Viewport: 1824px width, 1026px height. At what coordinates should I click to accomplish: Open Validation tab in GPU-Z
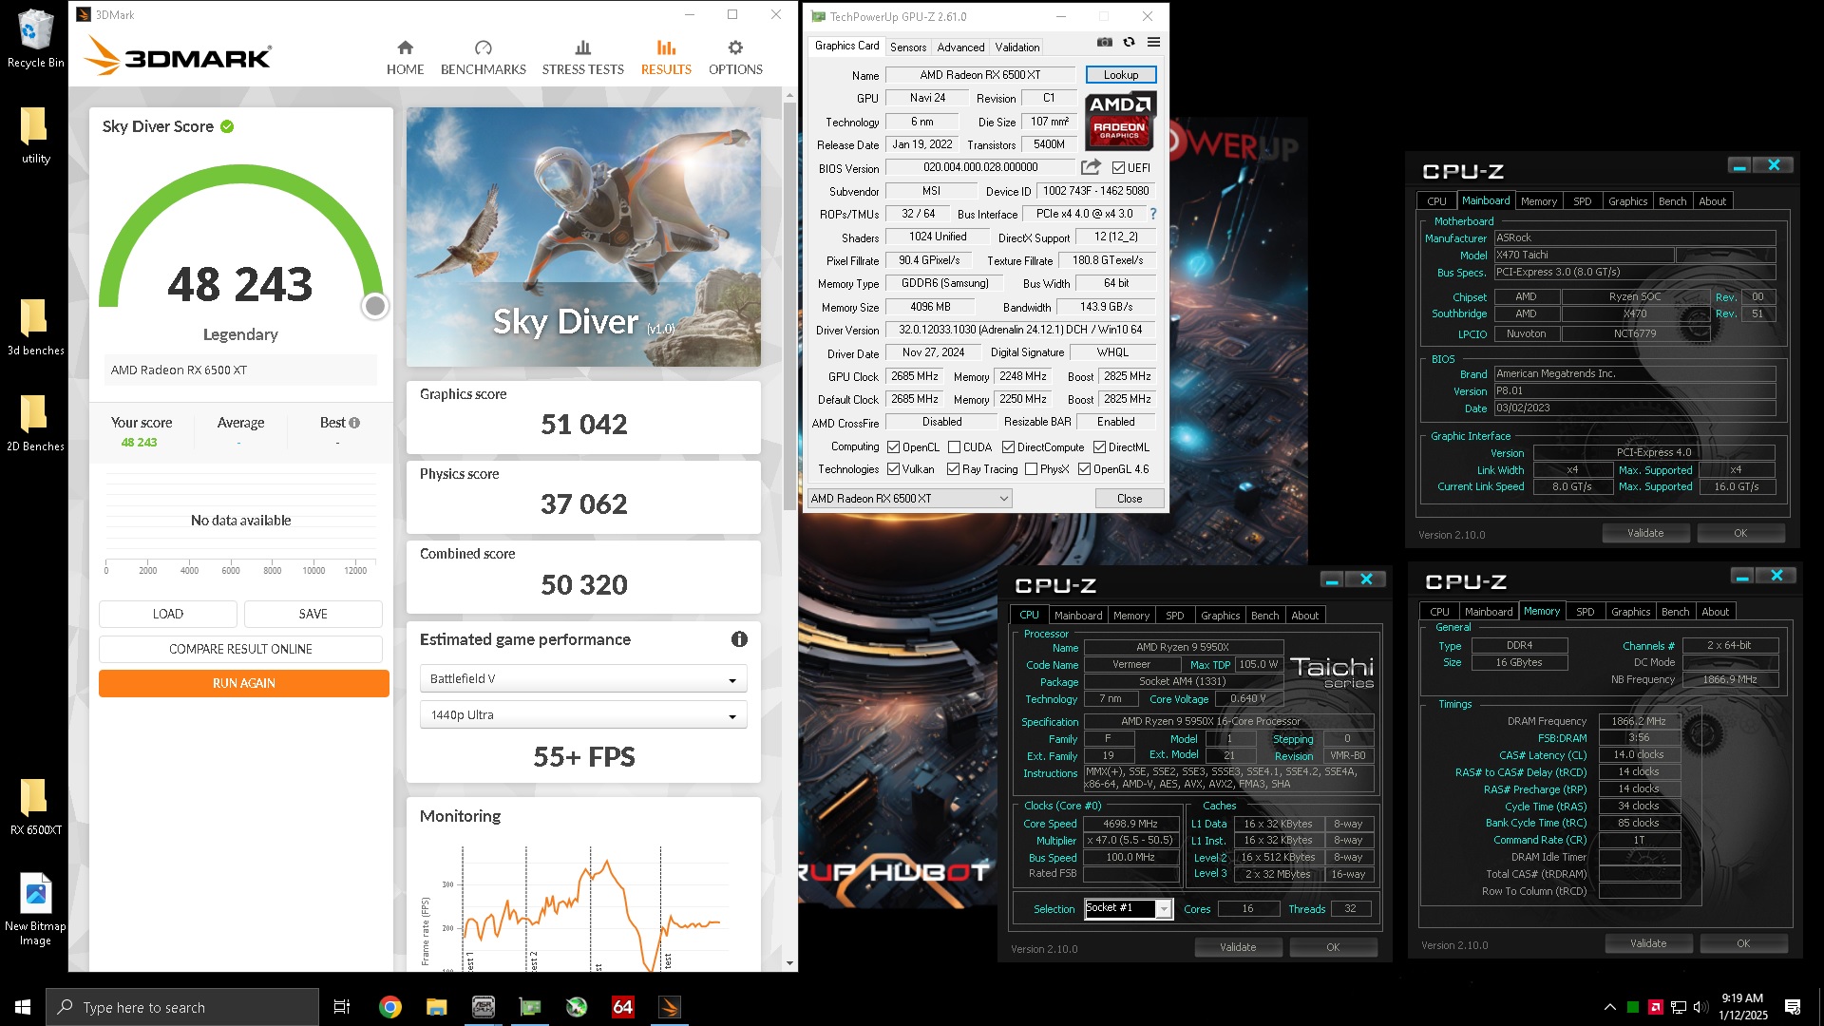pyautogui.click(x=1017, y=47)
